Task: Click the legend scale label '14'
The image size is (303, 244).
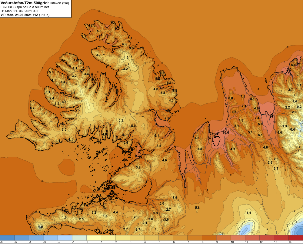Action: point(290,242)
